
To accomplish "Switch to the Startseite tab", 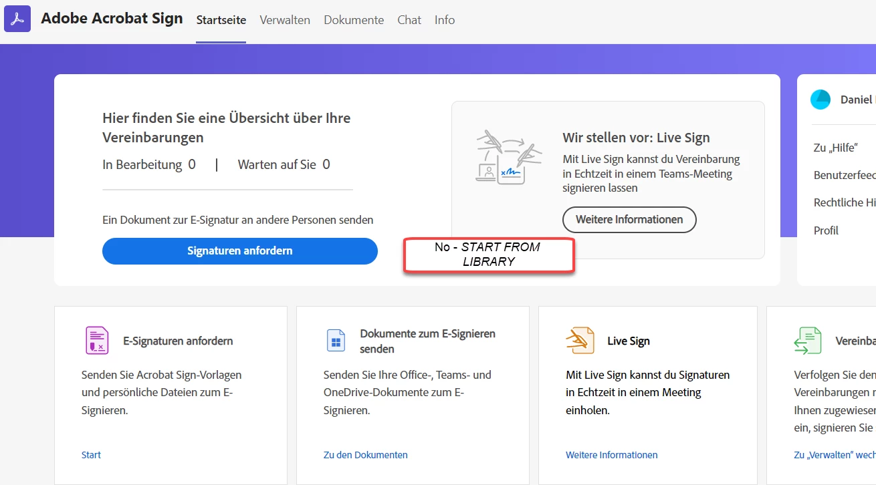I will (x=221, y=20).
